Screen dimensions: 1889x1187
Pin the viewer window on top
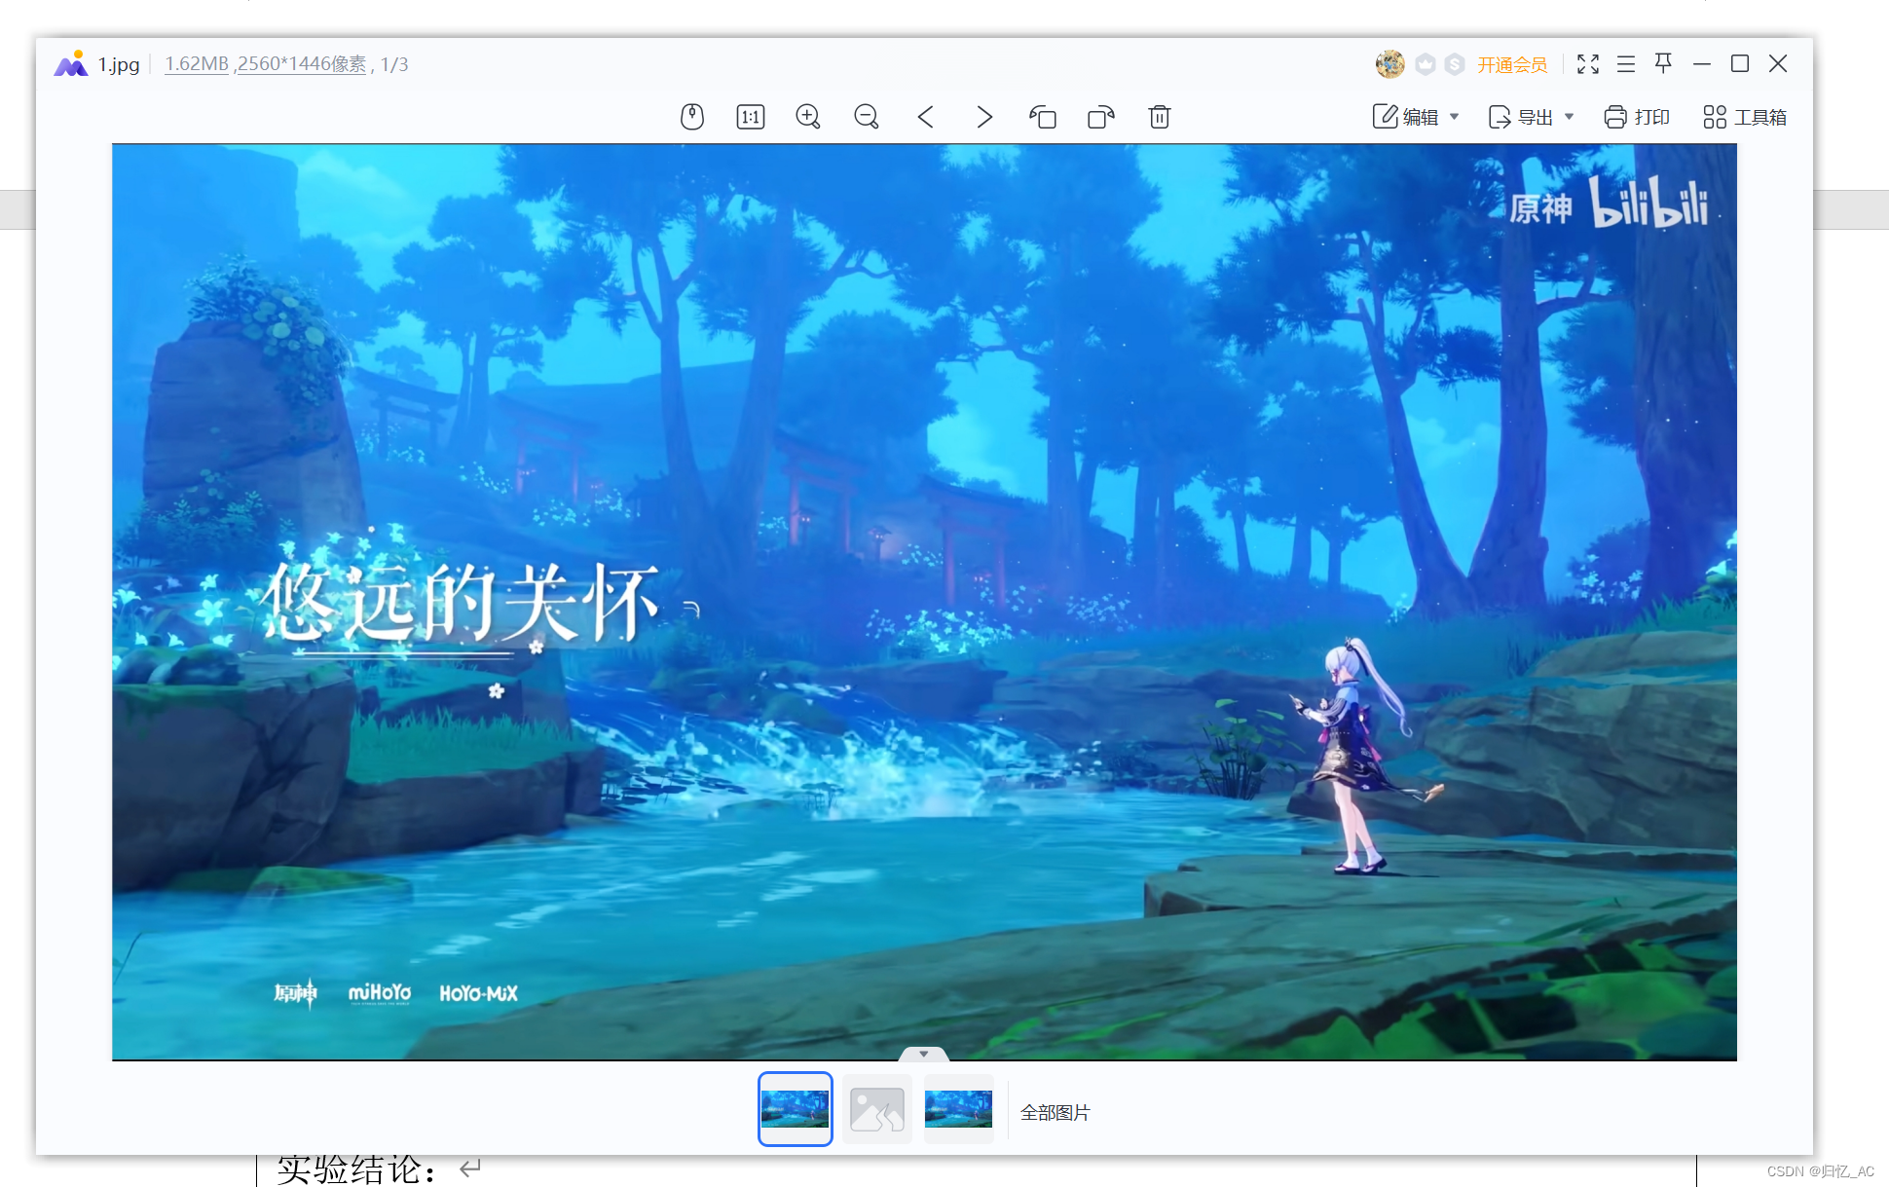tap(1664, 64)
